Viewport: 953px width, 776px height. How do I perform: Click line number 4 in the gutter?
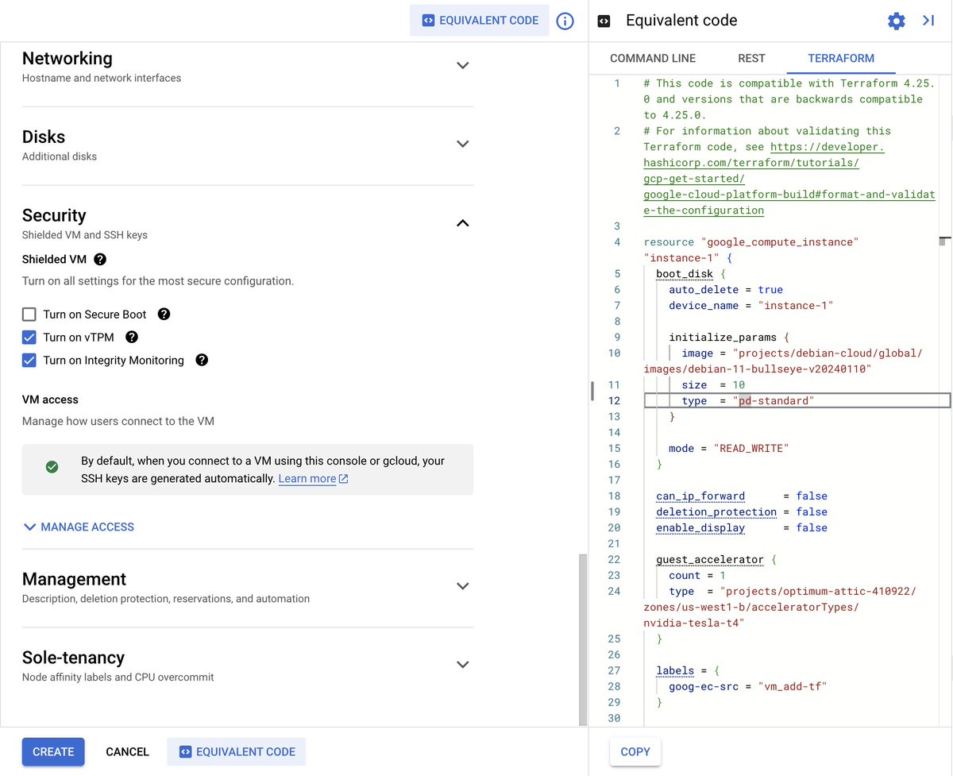coord(617,242)
